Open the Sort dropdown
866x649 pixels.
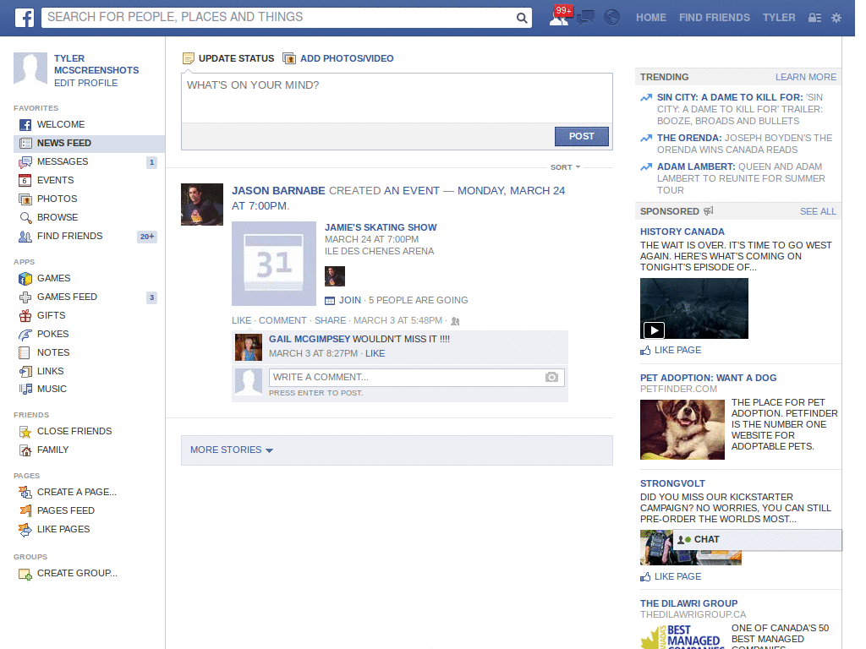[565, 167]
